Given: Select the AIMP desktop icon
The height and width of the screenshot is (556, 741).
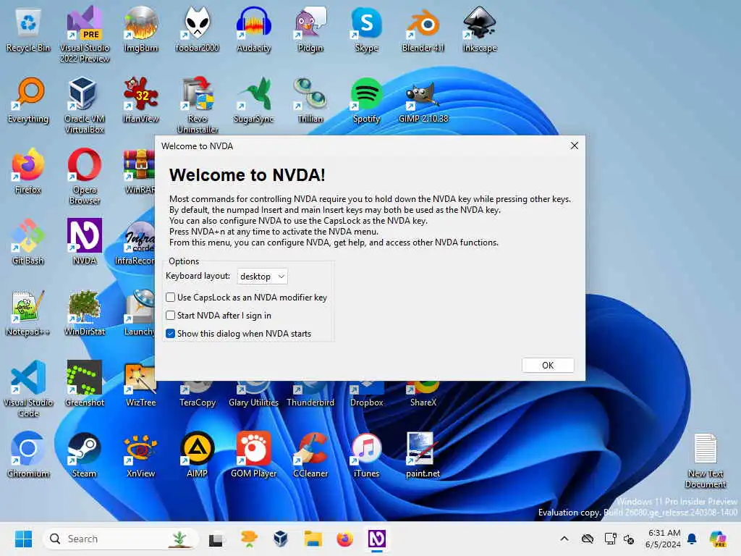Looking at the screenshot, I should tap(197, 456).
